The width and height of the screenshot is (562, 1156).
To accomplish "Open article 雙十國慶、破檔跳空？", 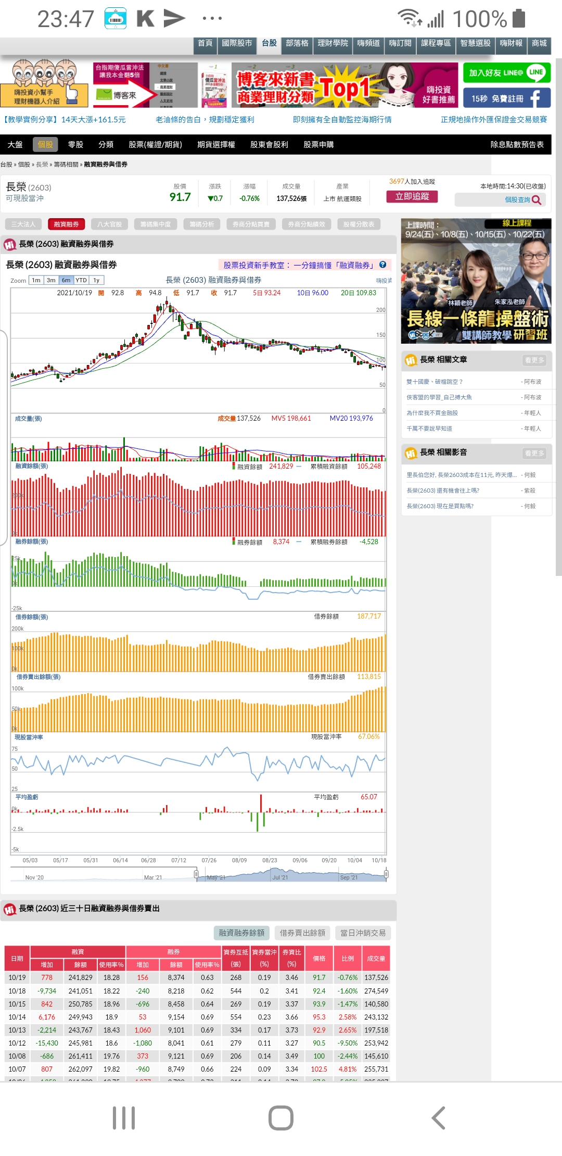I will pyautogui.click(x=435, y=382).
